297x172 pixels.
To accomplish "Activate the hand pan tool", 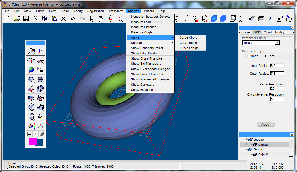I will pos(101,19).
